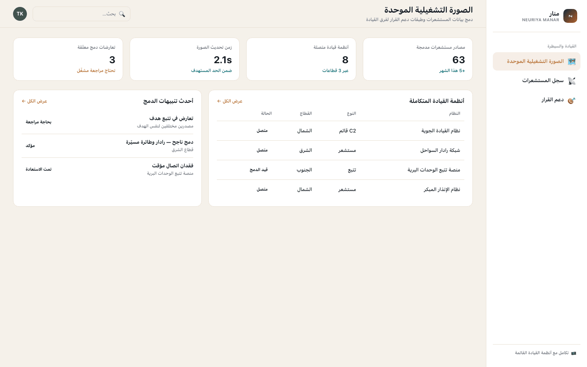Open the زمن تحديث الصورة card

tap(185, 59)
